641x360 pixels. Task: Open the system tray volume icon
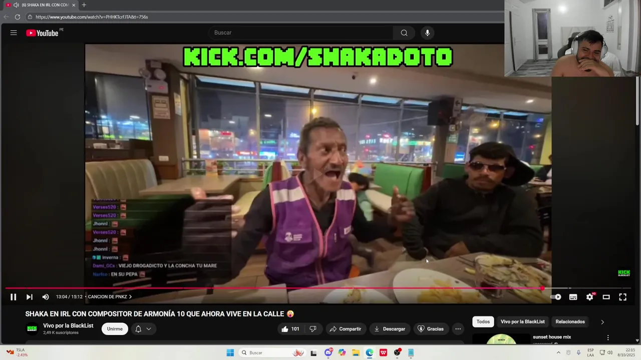(x=610, y=352)
